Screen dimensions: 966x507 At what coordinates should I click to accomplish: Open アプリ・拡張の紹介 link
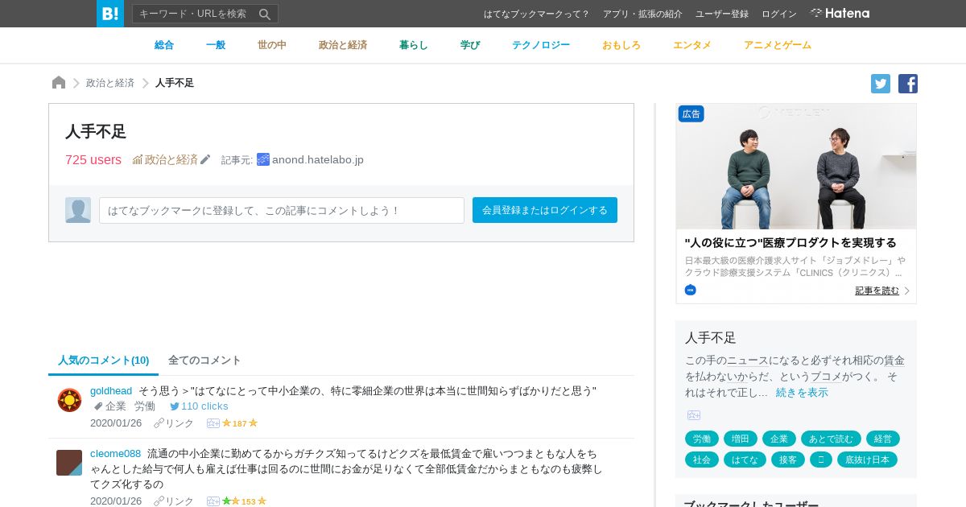tap(642, 14)
